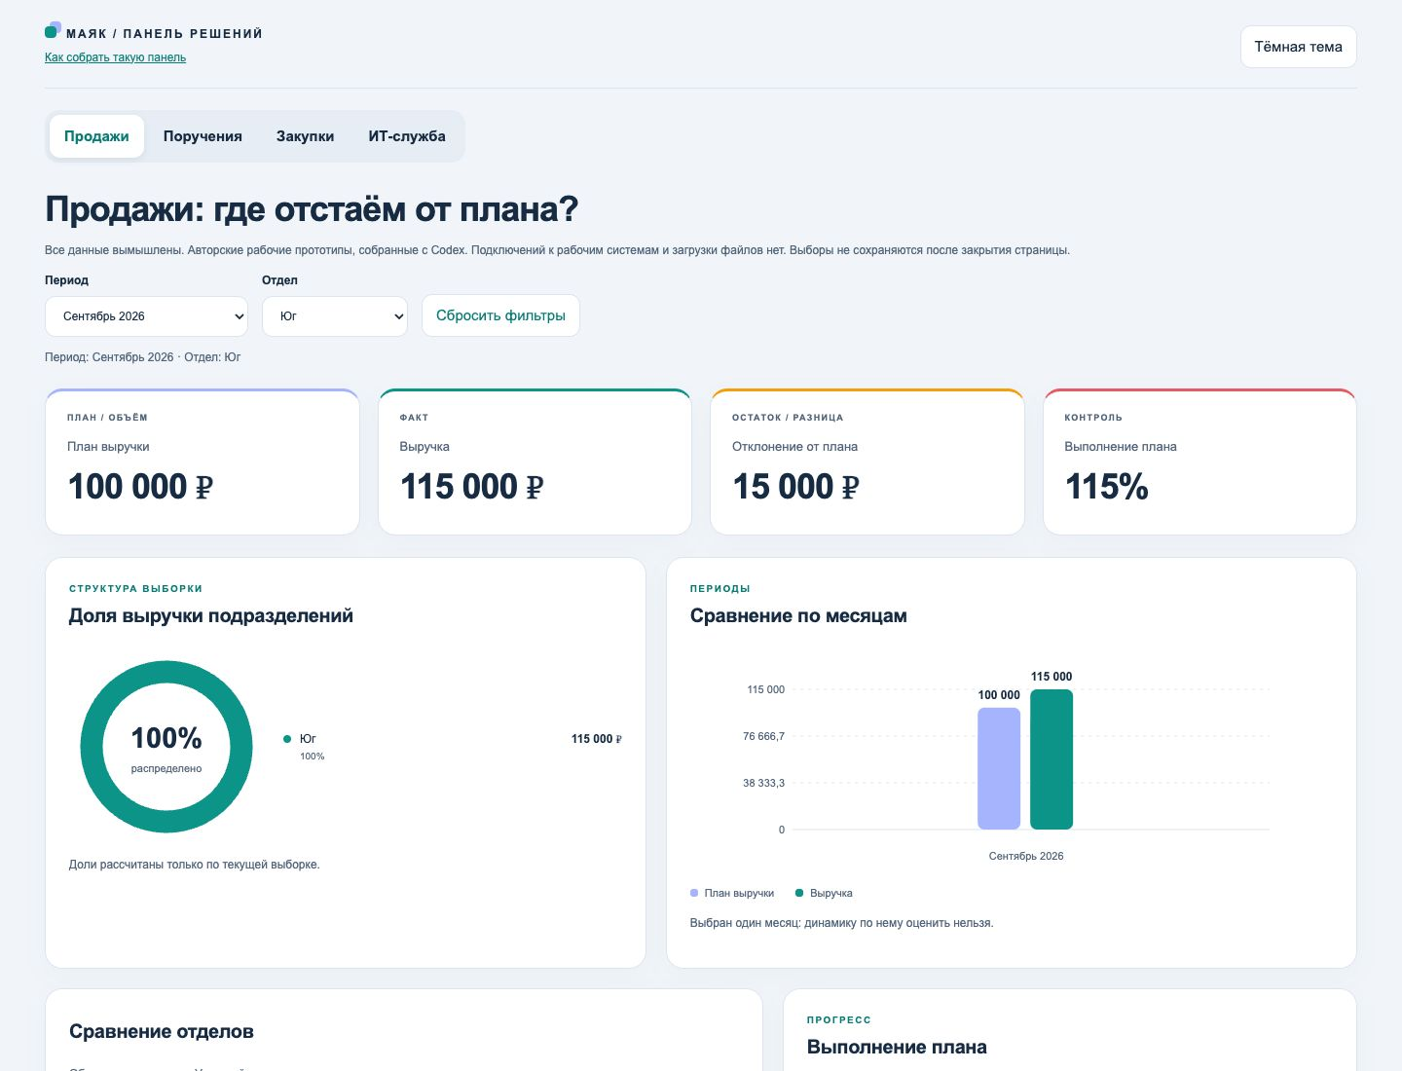
Task: Click the '100 000' label above the plan bar
Action: coord(999,695)
